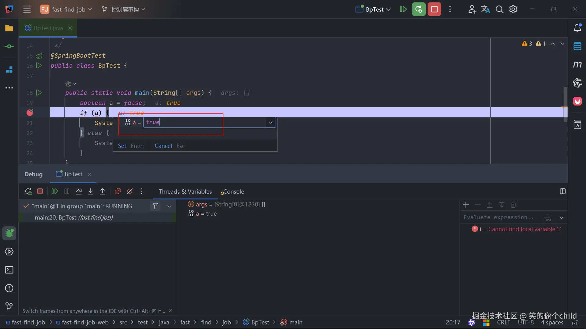Expand value history dropdown in Set Value
586x329 pixels.
pos(271,122)
